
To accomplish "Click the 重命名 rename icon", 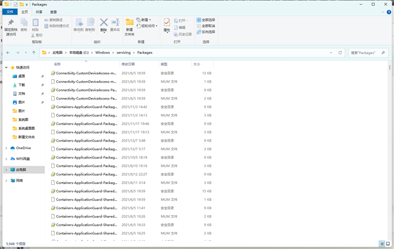I will (115, 22).
